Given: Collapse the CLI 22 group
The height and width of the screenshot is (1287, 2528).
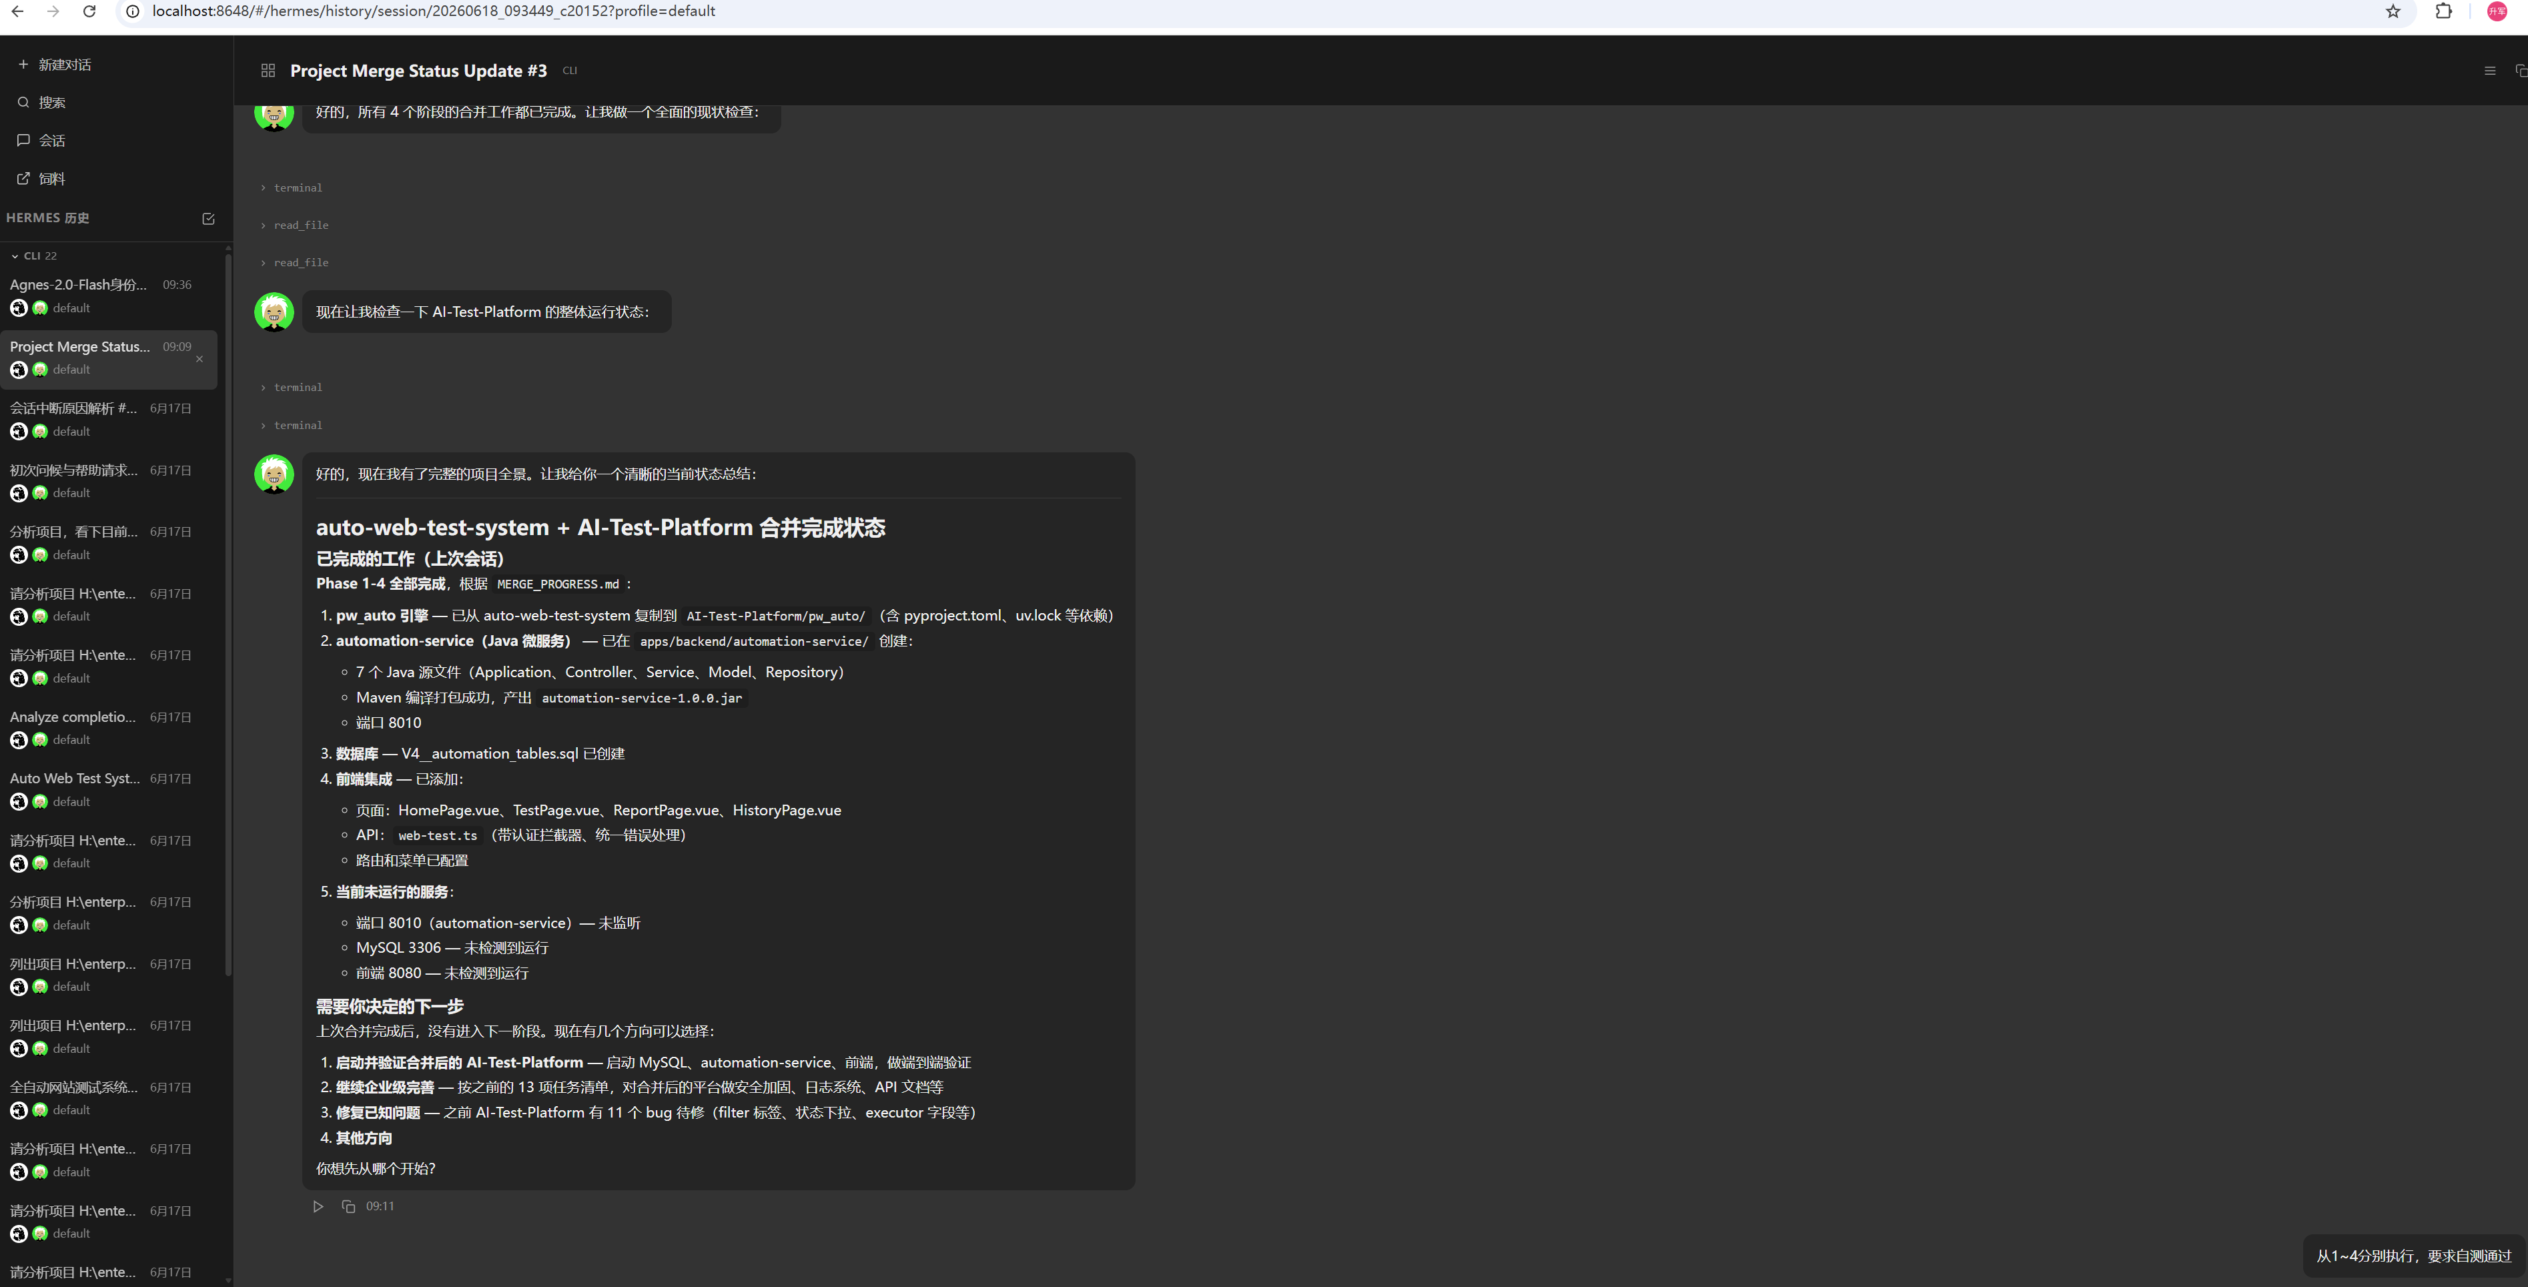Looking at the screenshot, I should [x=33, y=256].
